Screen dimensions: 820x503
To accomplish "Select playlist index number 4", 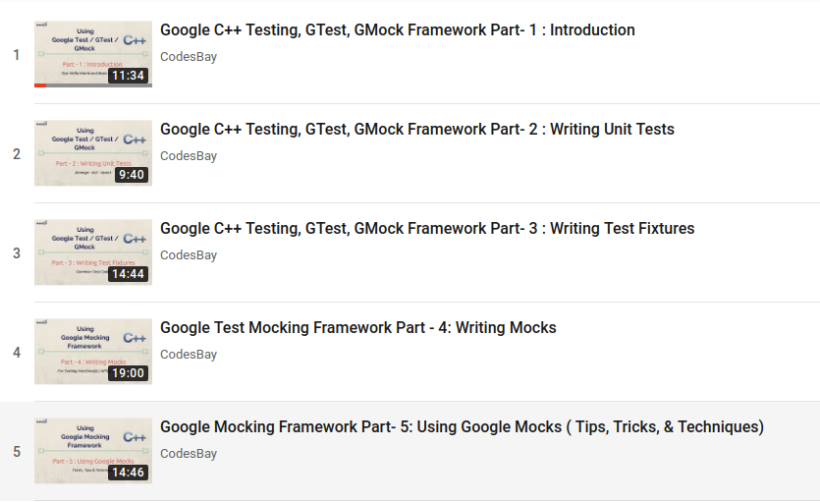I will tap(17, 353).
